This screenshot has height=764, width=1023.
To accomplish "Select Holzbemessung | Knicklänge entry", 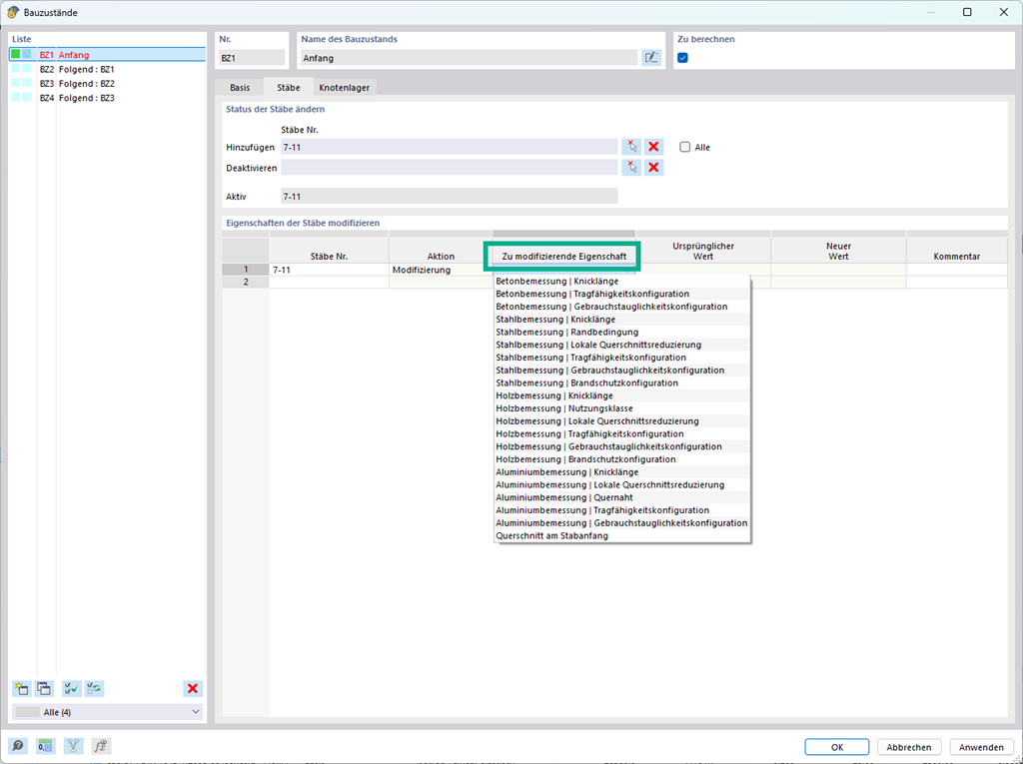I will 621,395.
